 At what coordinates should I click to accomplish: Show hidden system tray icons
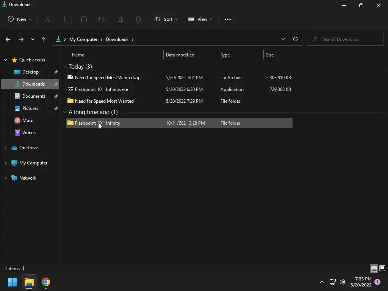coord(322,282)
